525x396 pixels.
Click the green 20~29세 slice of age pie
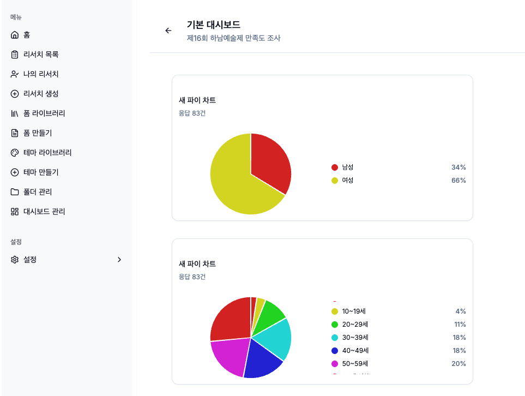(270, 315)
